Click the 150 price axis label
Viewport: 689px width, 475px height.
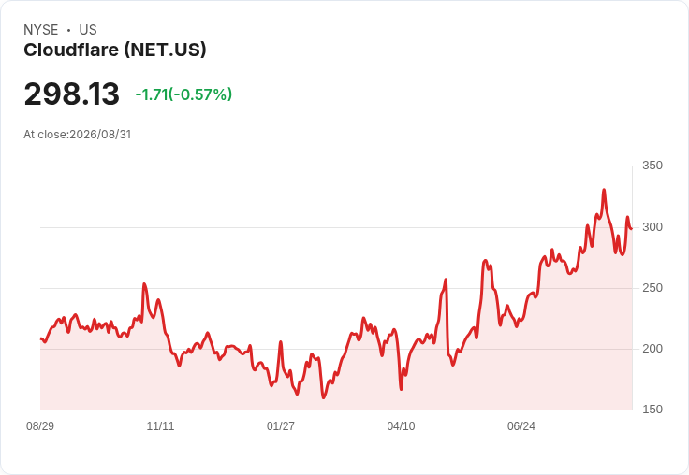(x=652, y=410)
